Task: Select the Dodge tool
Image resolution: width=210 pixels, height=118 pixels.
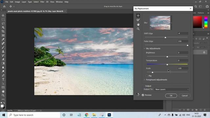Action: (3, 71)
